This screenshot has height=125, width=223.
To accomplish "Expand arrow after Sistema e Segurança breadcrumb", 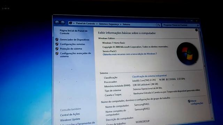I will [x=121, y=24].
